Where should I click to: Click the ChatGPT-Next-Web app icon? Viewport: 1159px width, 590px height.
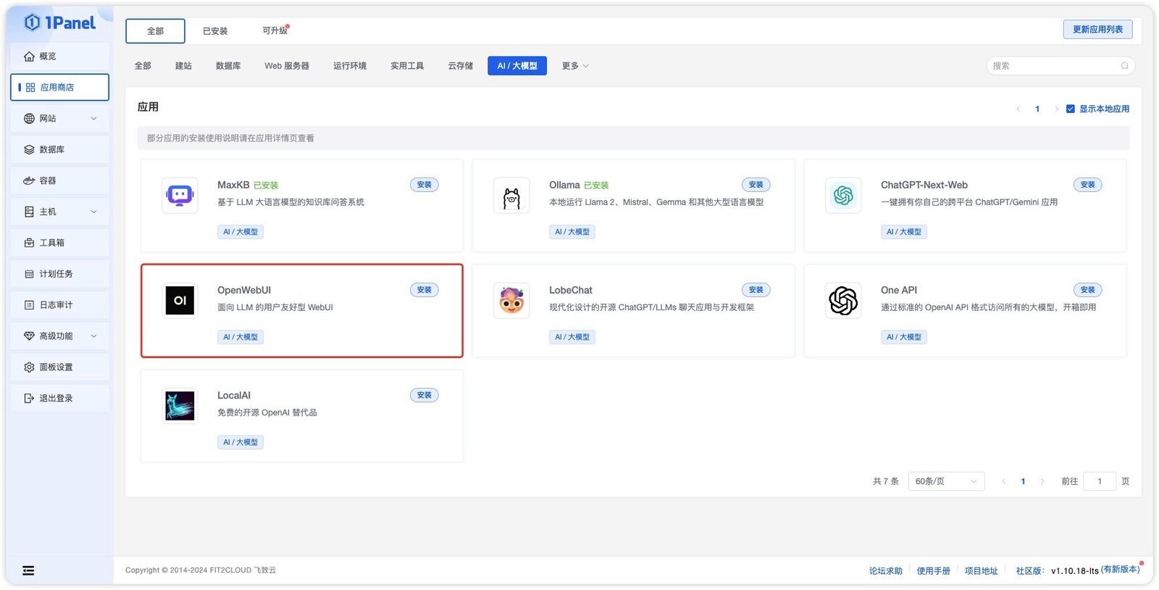843,196
